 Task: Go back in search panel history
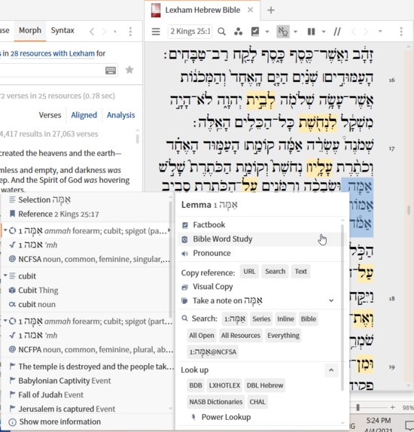(x=92, y=32)
